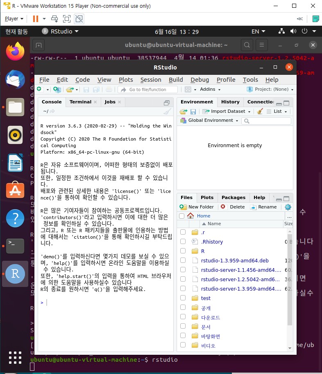
Task: Clear the console with broom icon
Action: click(x=167, y=111)
